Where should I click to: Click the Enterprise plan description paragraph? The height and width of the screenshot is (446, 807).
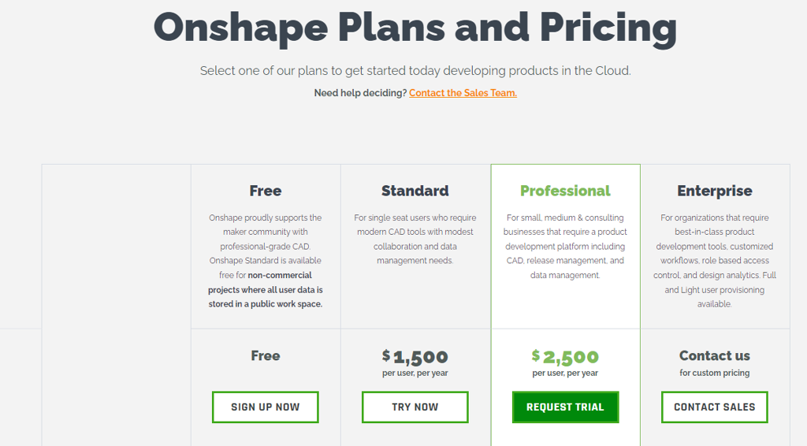(714, 261)
